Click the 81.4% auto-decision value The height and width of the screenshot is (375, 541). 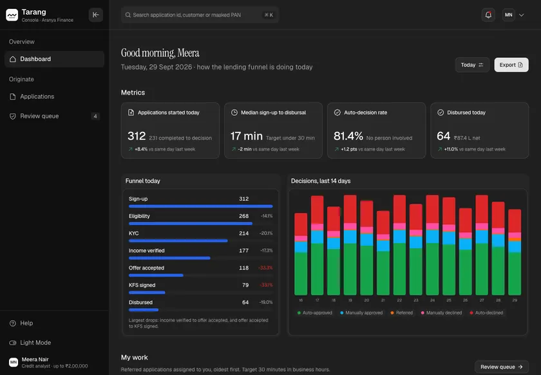pyautogui.click(x=348, y=136)
